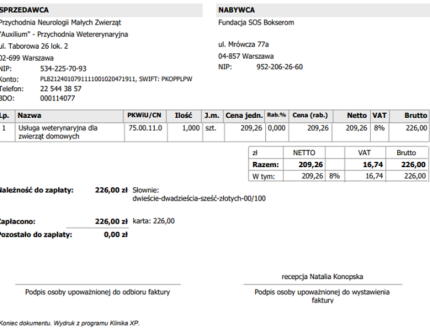
Task: Click buyer address 'ul. Mrówcza 77a'
Action: coord(243,45)
